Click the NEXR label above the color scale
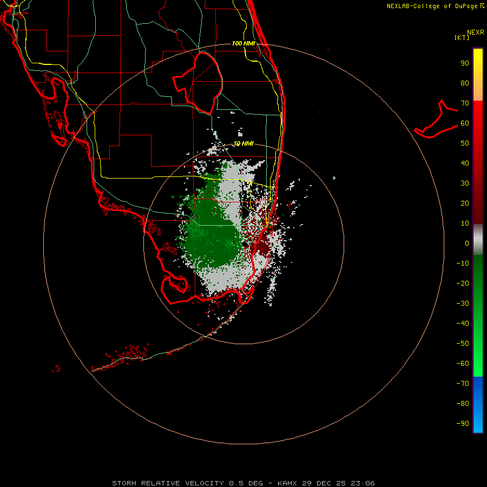The width and height of the screenshot is (487, 487). (476, 32)
